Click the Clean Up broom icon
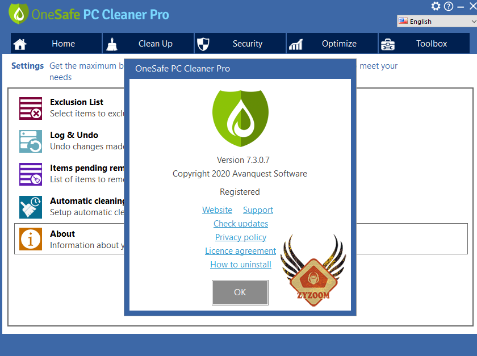Screen dimensions: 477x356 pyautogui.click(x=112, y=44)
